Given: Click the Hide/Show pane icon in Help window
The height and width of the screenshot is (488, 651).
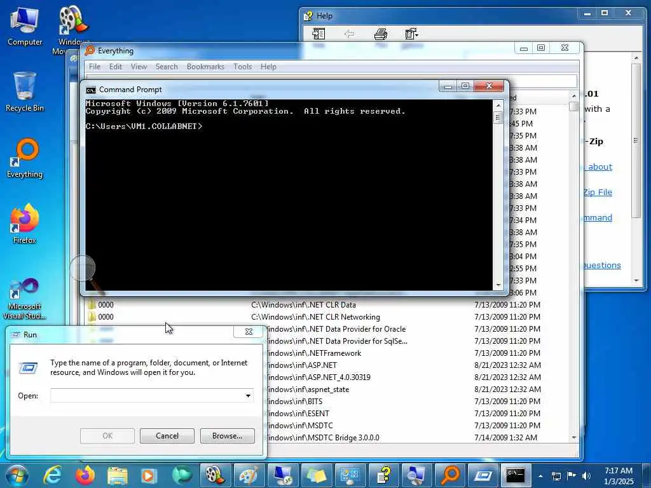Looking at the screenshot, I should pos(319,34).
